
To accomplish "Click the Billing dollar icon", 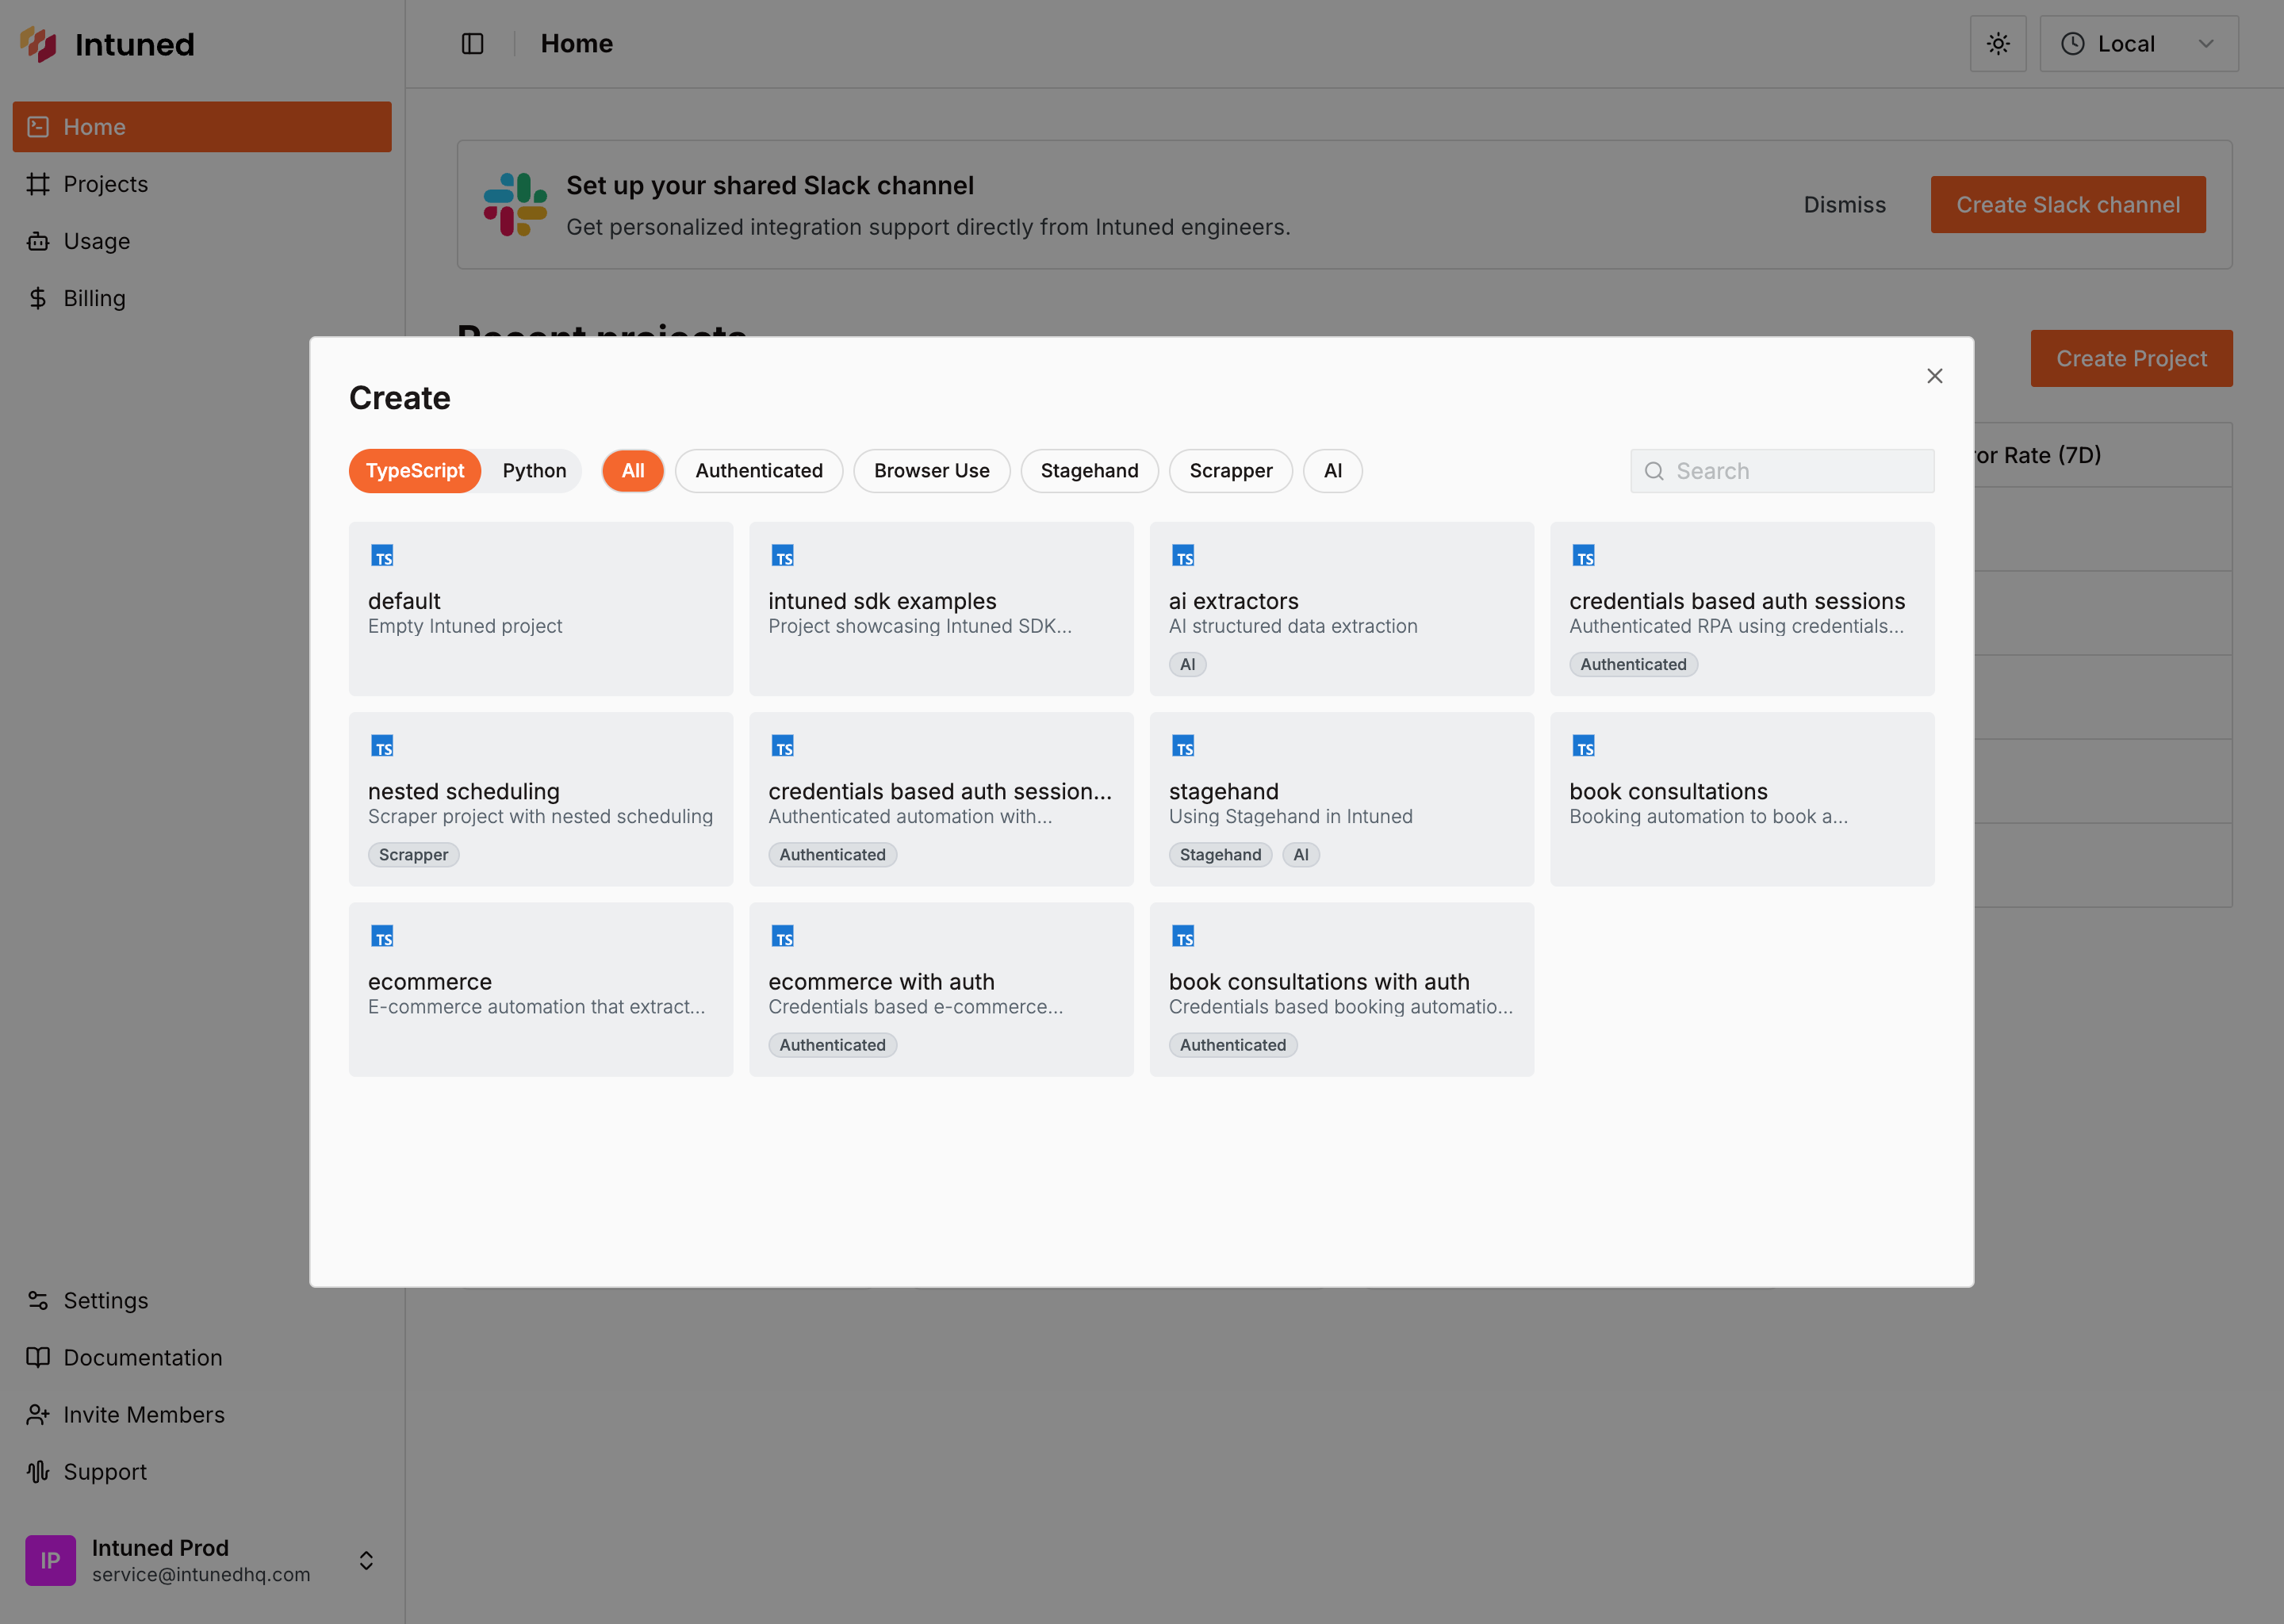I will [x=38, y=297].
